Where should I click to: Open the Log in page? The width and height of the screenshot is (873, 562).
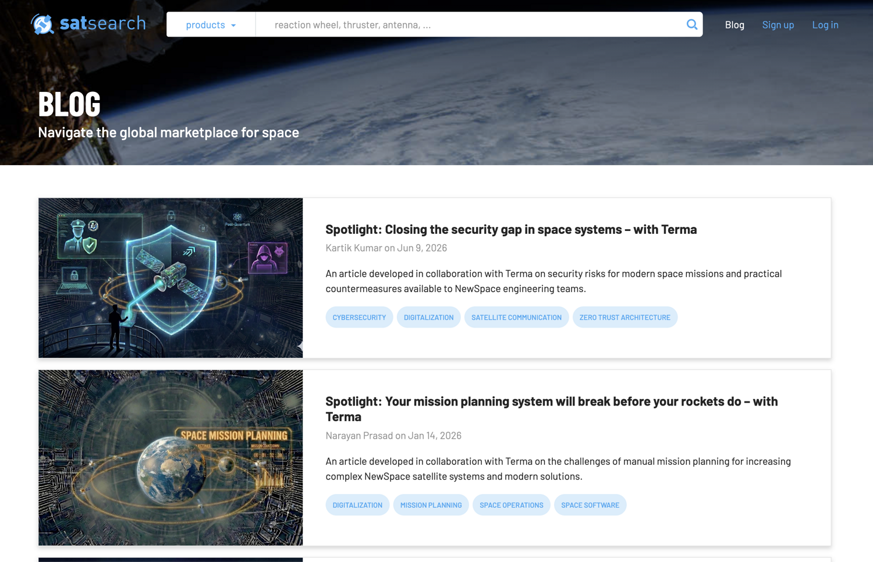(825, 24)
